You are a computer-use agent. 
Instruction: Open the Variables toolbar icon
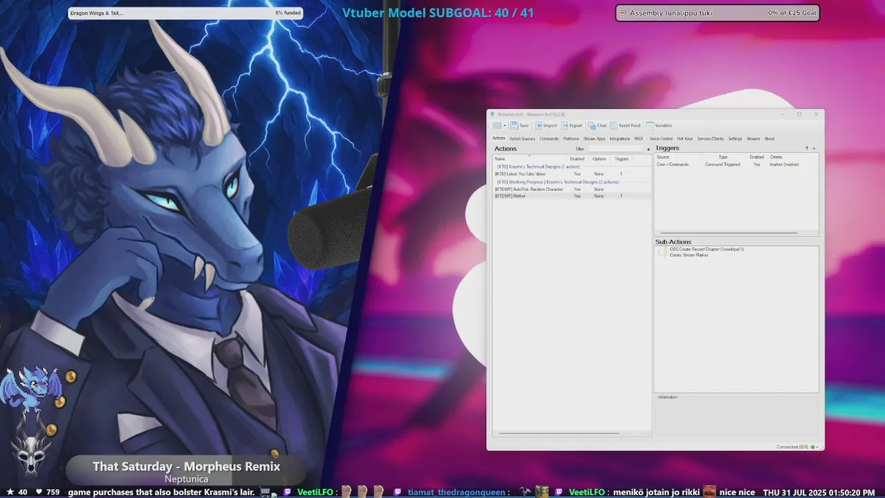pos(650,126)
